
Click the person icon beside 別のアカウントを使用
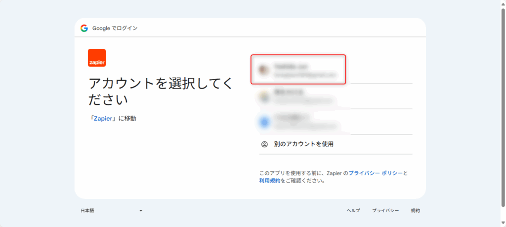click(x=264, y=144)
